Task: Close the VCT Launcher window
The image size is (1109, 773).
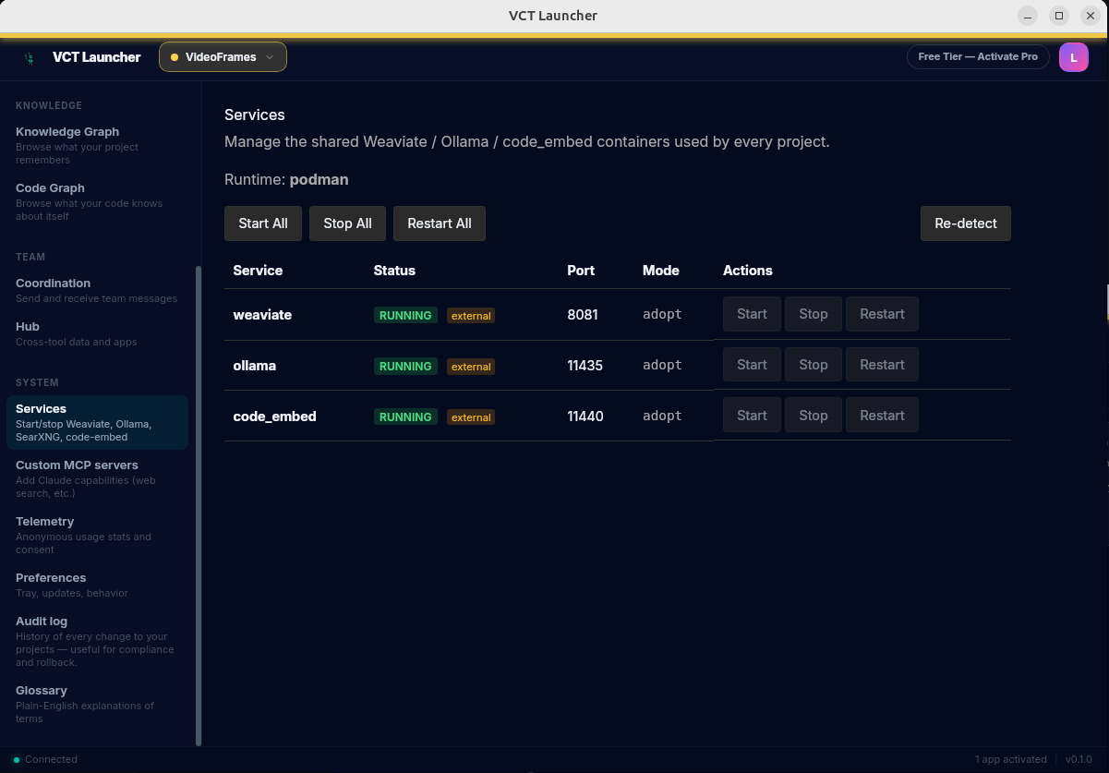Action: tap(1091, 16)
